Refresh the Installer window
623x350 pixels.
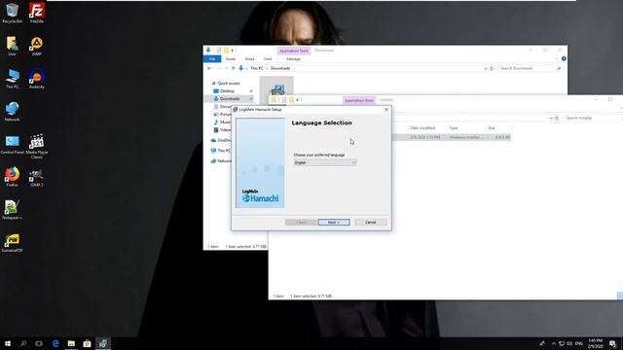point(557,118)
